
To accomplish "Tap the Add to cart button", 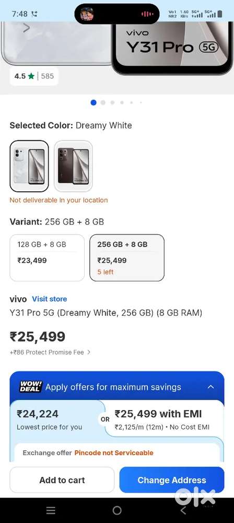I will click(62, 480).
